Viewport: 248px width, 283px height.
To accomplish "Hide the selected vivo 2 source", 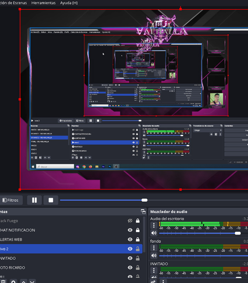I will click(x=130, y=249).
